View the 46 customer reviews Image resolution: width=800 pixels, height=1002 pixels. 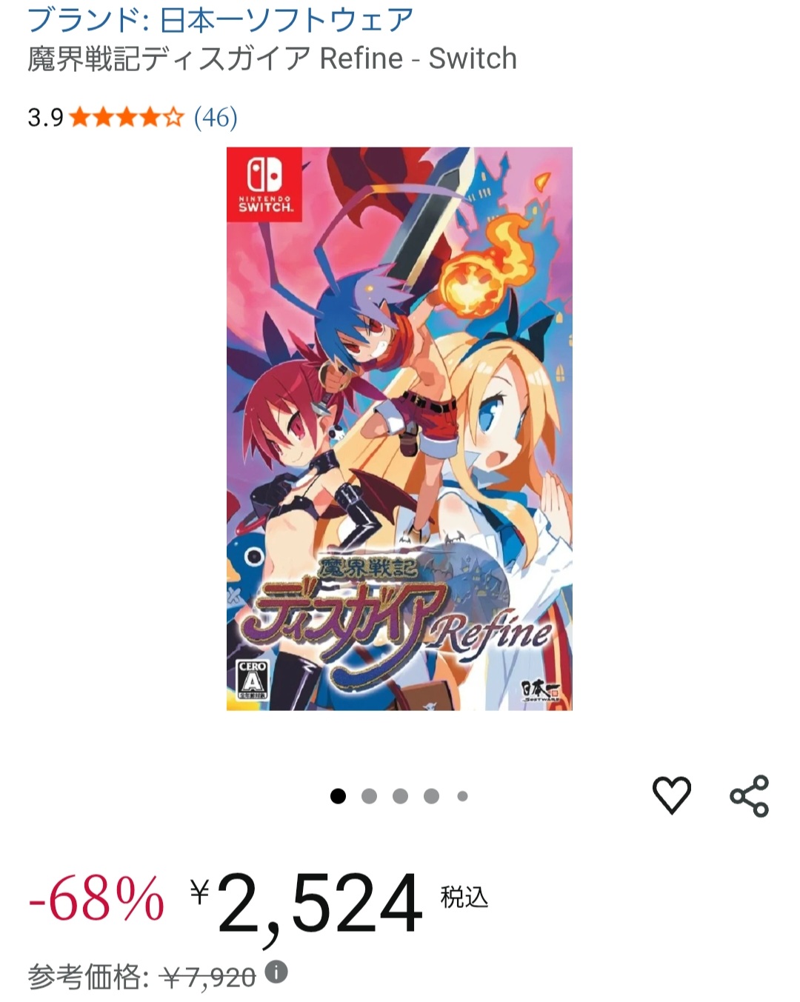tap(216, 117)
